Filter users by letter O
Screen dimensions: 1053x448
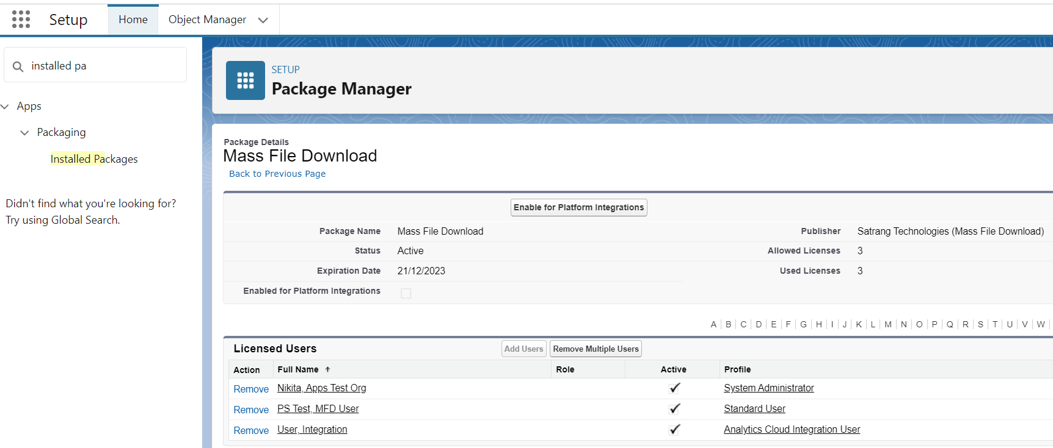click(x=919, y=324)
